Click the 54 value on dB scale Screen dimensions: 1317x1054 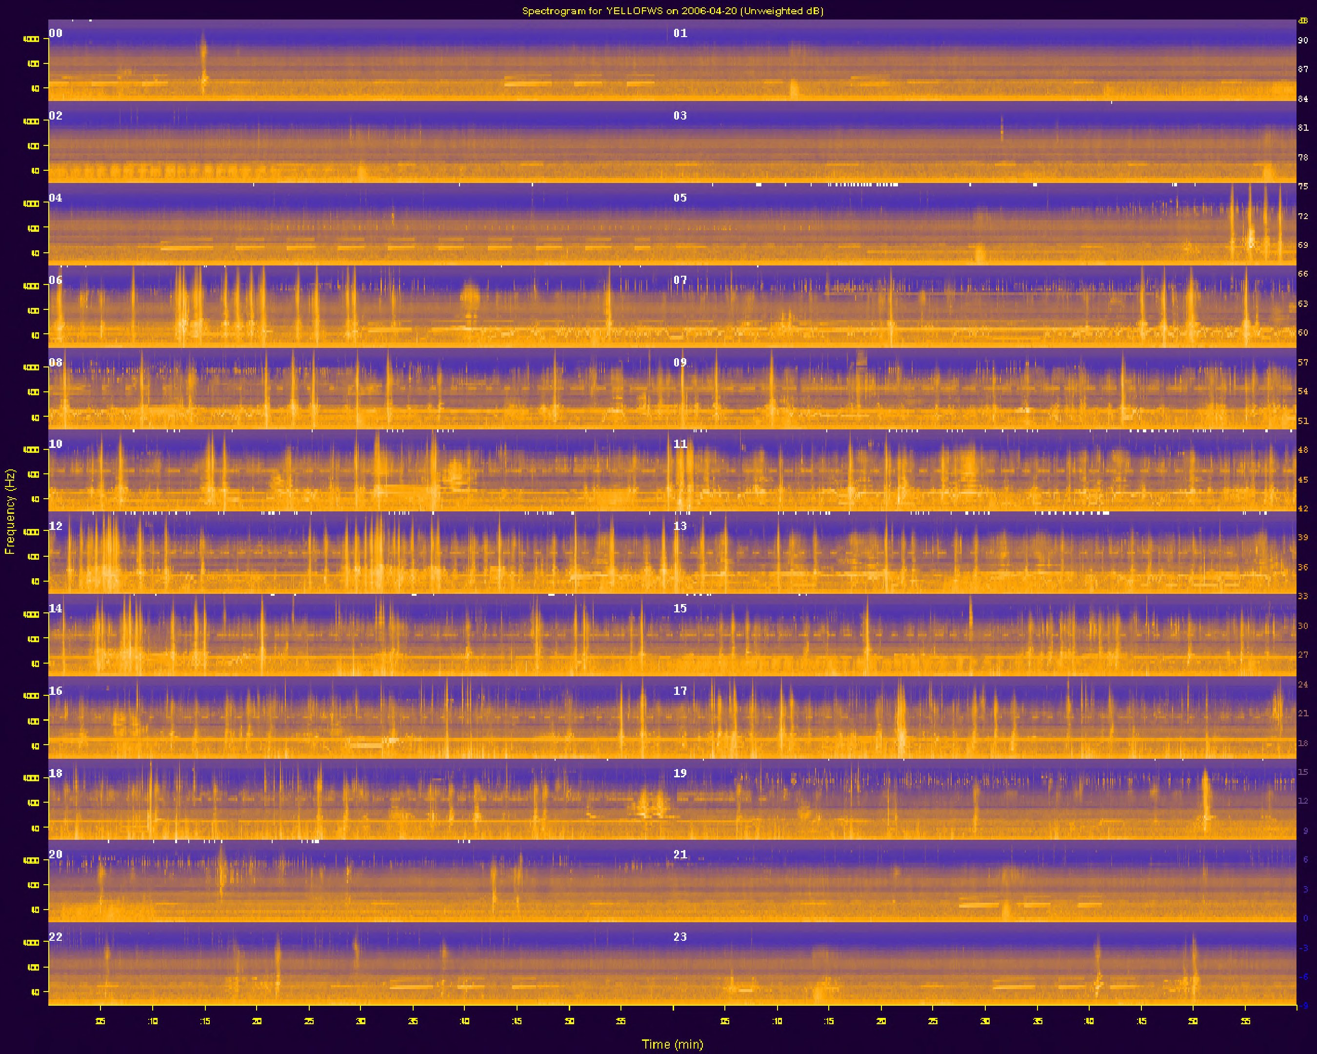click(1303, 391)
